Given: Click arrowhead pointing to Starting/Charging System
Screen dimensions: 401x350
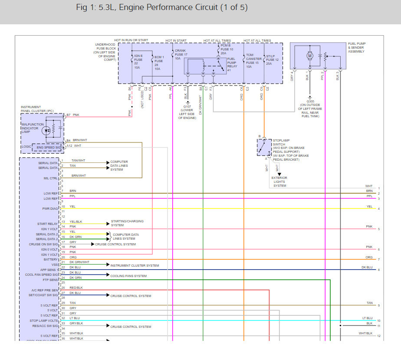Looking at the screenshot, I should coord(108,224).
